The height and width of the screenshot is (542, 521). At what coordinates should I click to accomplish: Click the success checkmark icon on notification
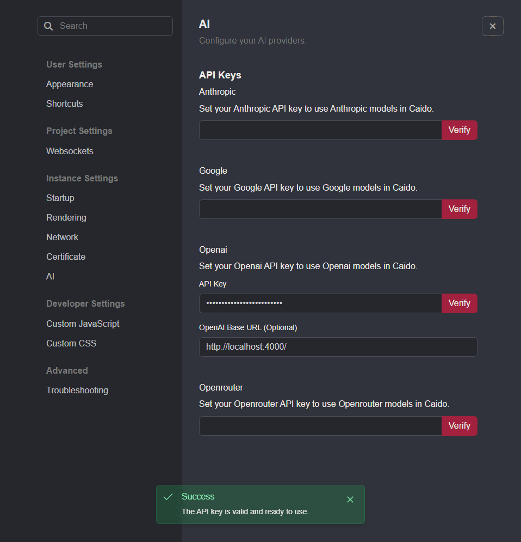[168, 496]
